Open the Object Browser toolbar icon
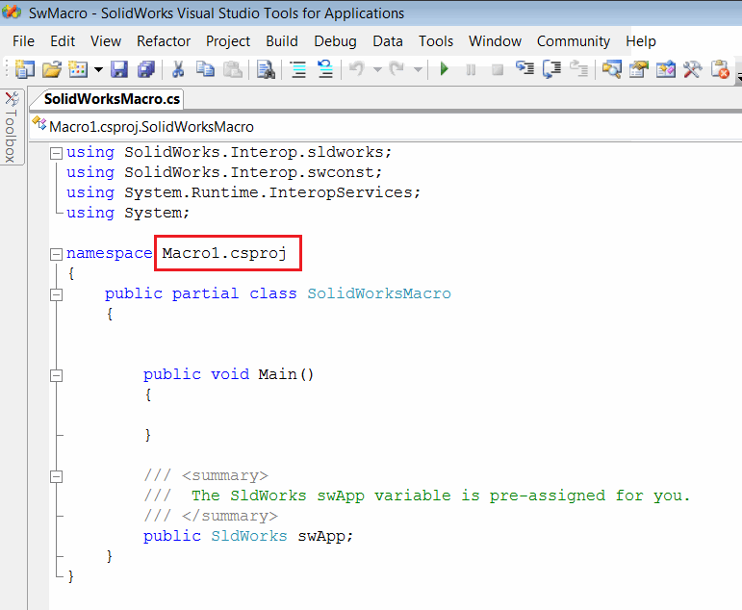The image size is (742, 610). tap(666, 69)
